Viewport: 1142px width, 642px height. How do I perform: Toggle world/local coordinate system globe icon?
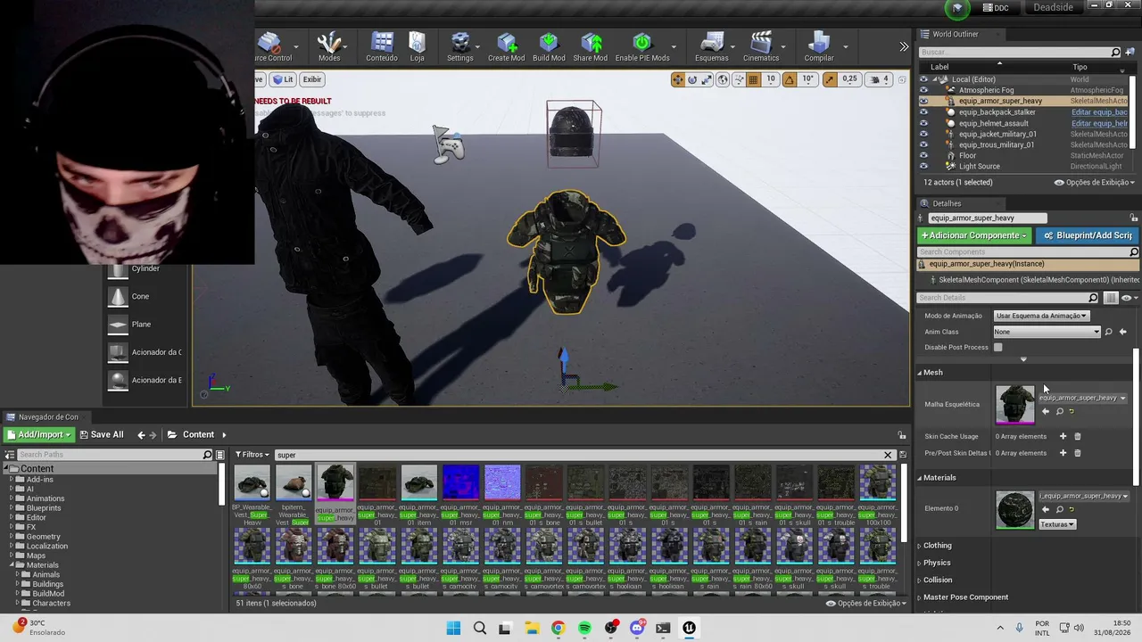click(x=723, y=79)
